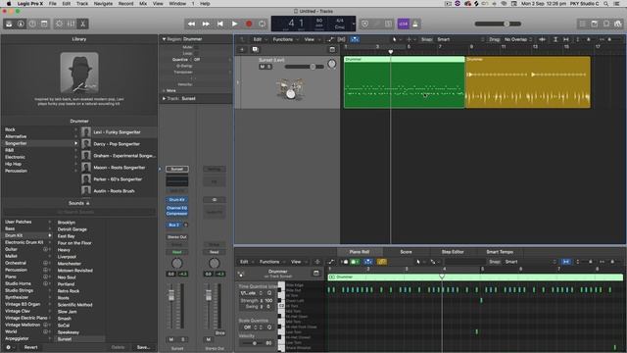Screen dimensions: 627x353
Task: Select Darcy - Pop Songwriter drummer
Action: pyautogui.click(x=117, y=144)
